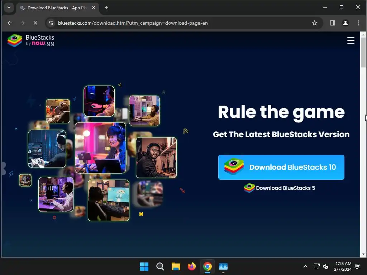
Task: Stop loading the page
Action: (35, 23)
